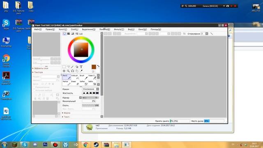The image size is (263, 148).
Task: Select the Zoom magnifier tool
Action: (x=68, y=71)
